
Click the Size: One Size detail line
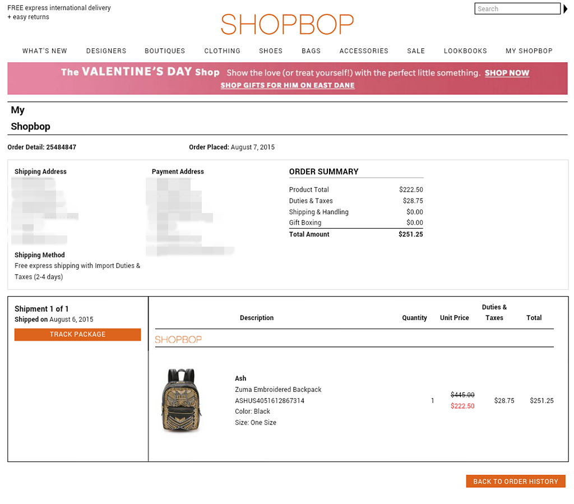(x=256, y=422)
